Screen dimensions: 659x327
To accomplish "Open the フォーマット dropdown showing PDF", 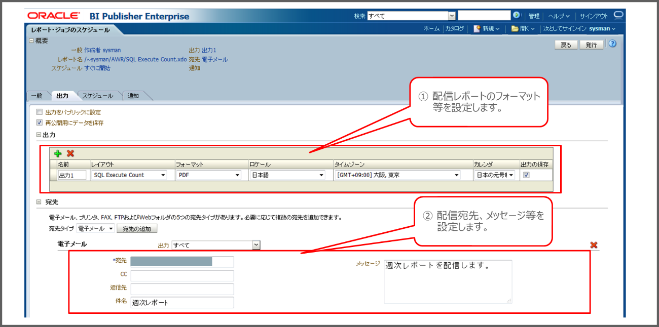I will tap(208, 175).
